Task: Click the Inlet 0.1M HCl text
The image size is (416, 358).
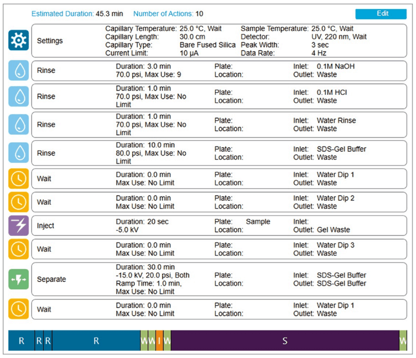Action: click(320, 93)
